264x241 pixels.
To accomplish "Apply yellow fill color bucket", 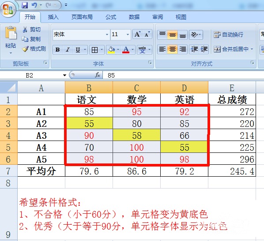I will point(111,50).
